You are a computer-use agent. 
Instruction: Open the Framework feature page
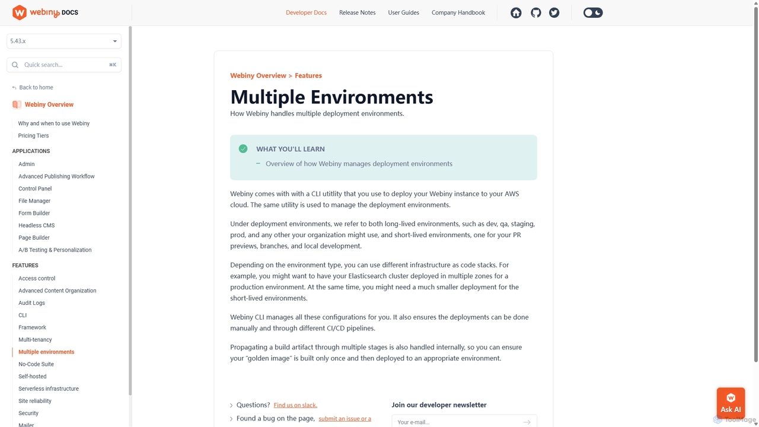32,327
